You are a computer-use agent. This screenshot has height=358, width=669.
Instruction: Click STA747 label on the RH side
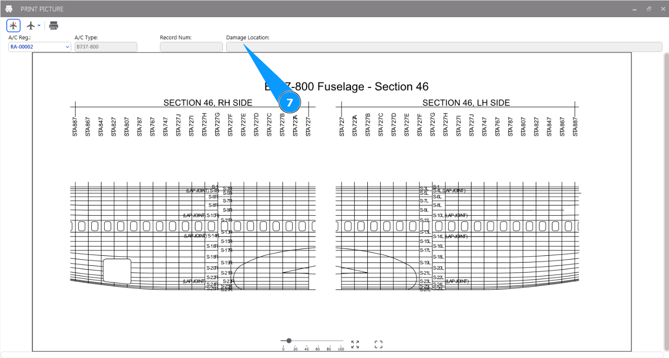point(165,126)
